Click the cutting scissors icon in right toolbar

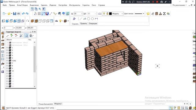(x=153, y=13)
